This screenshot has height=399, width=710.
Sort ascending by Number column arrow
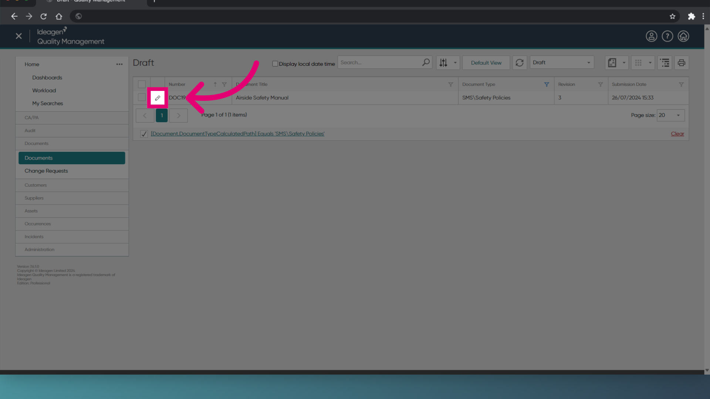[x=215, y=85]
